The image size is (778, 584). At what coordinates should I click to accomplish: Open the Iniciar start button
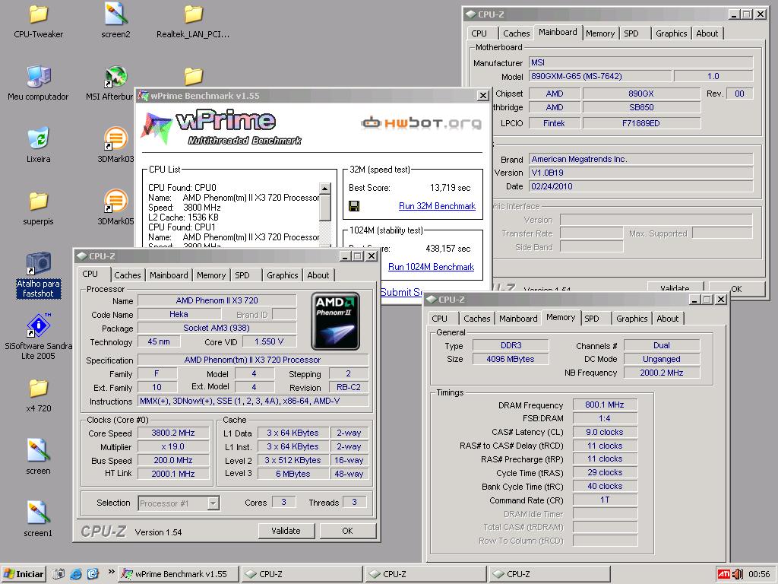[24, 574]
